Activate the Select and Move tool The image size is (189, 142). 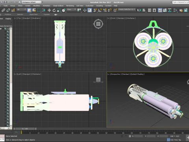(x=49, y=10)
